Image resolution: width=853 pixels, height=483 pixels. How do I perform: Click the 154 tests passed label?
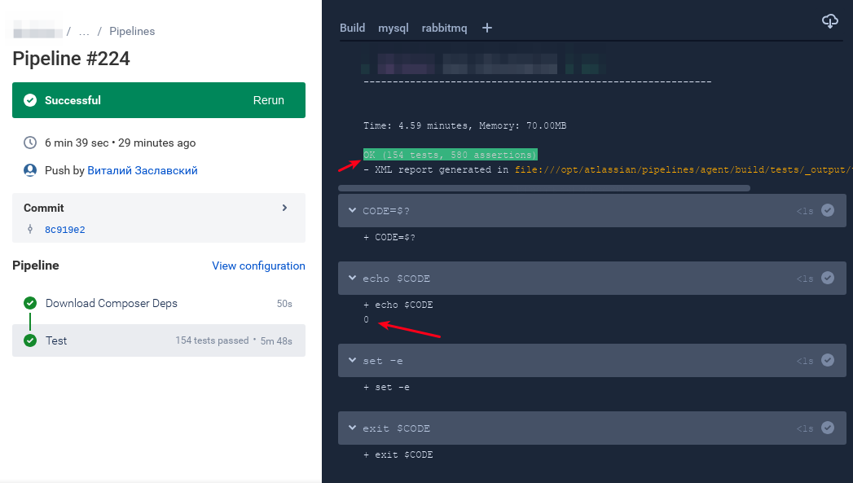212,340
